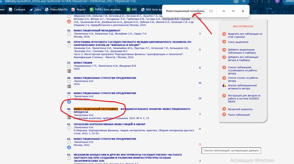Check the box for publication 41
The width and height of the screenshot is (294, 164).
(69, 128)
